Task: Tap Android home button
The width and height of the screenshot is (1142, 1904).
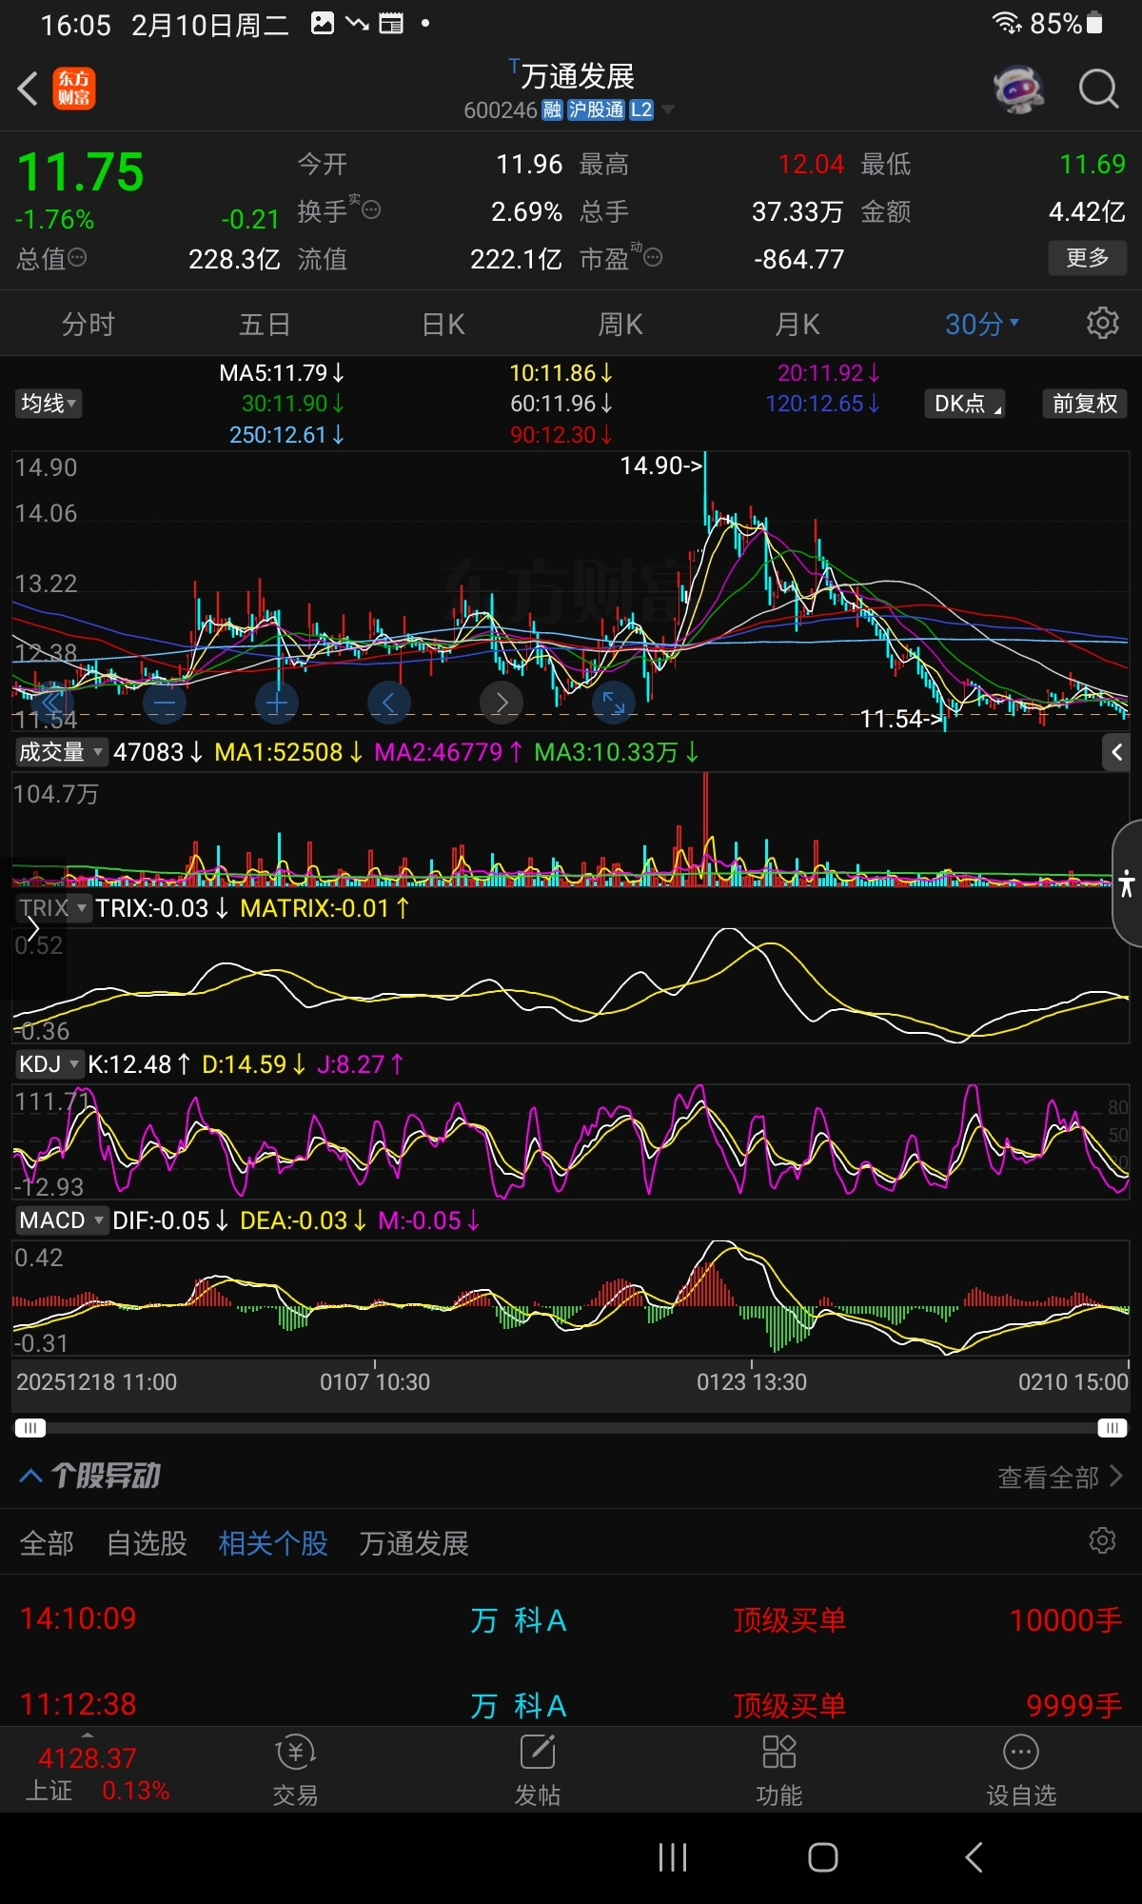Action: (x=822, y=1857)
